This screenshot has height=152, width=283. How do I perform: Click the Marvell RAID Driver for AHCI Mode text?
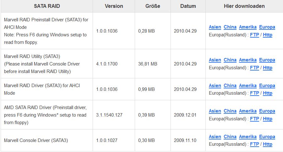pos(42,89)
